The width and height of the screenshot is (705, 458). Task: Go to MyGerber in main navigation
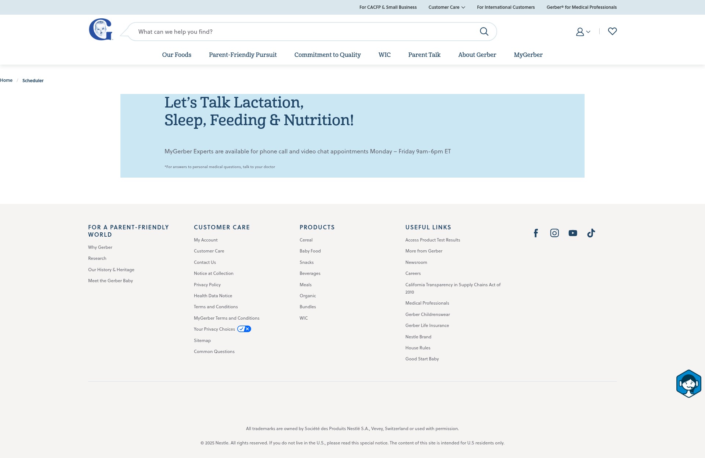pyautogui.click(x=528, y=55)
